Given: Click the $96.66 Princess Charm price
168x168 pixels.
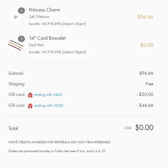Looking at the screenshot, I should pos(145,17).
